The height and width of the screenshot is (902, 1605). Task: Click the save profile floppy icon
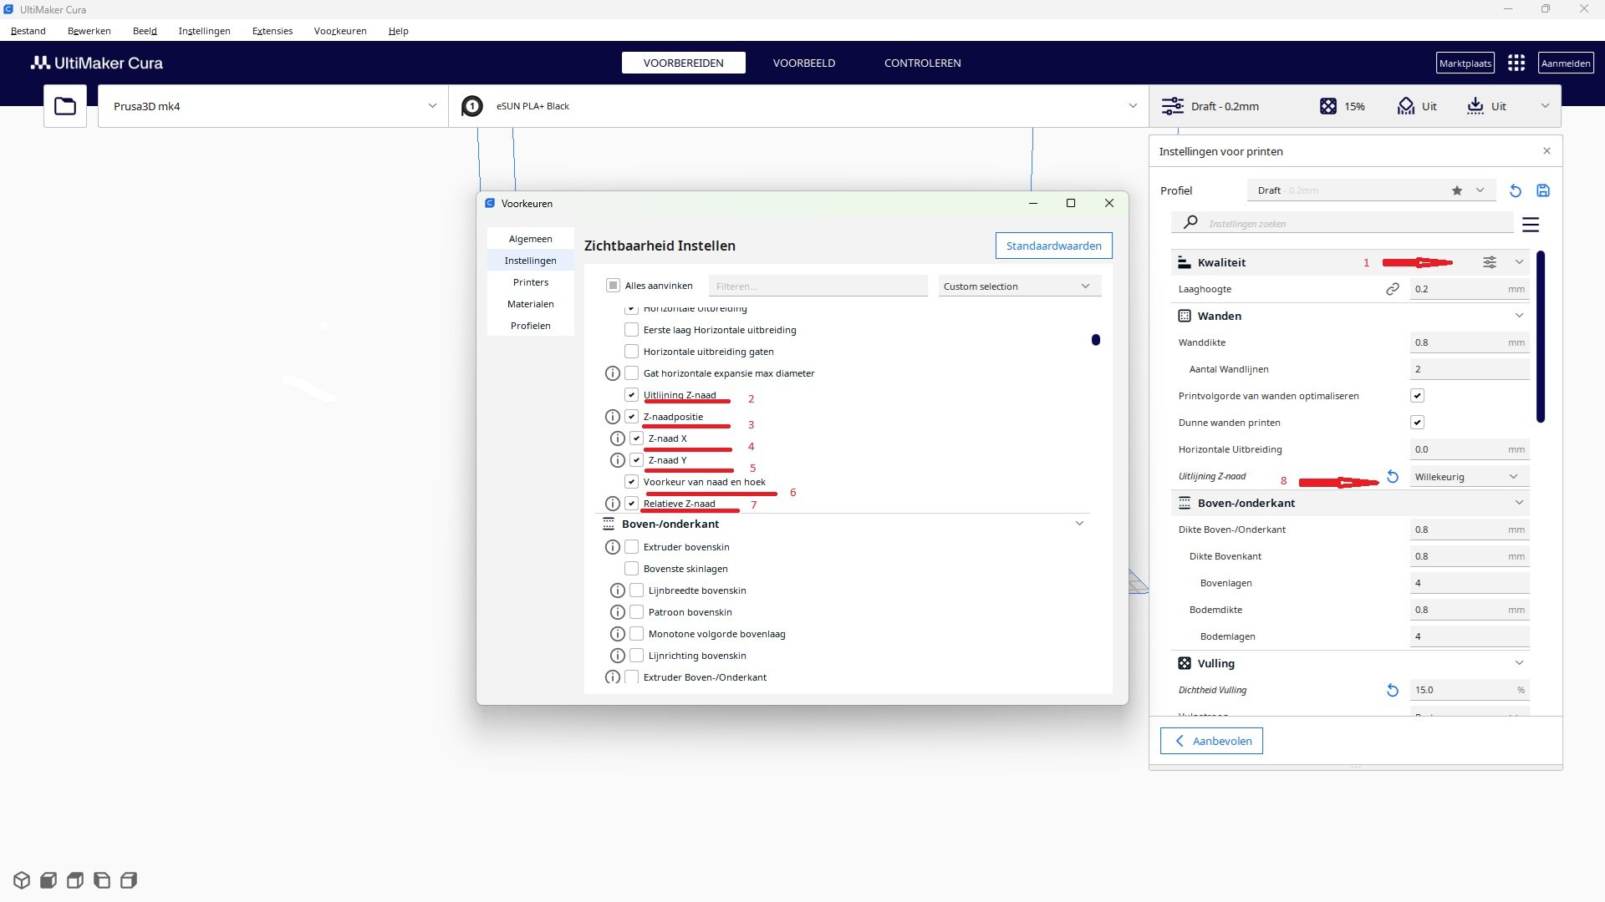pyautogui.click(x=1543, y=190)
